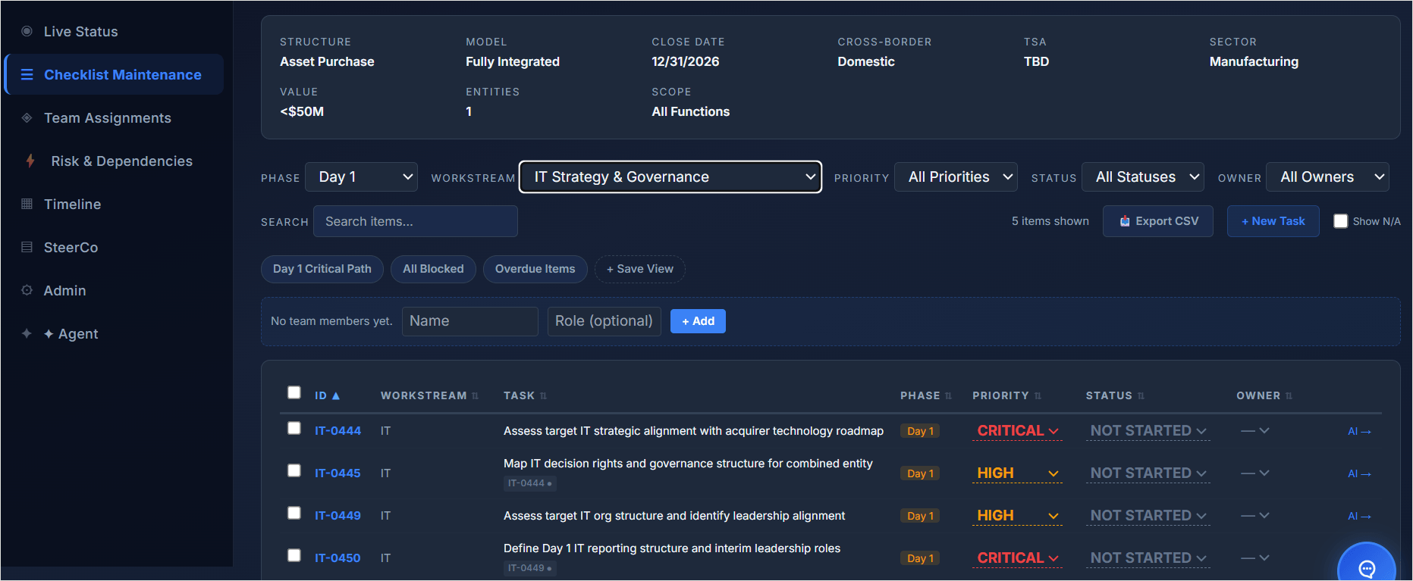This screenshot has height=581, width=1413.
Task: Click the Role (optional) field
Action: click(x=604, y=321)
